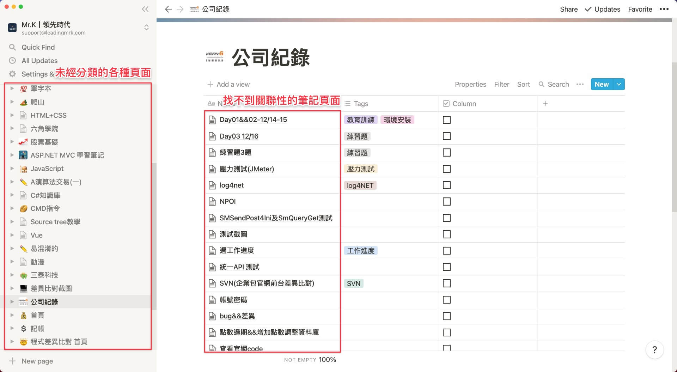
Task: Click the All Updates clock icon
Action: coord(12,61)
